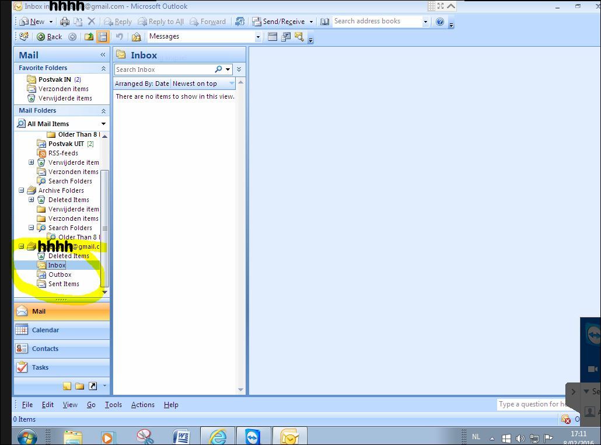This screenshot has height=445, width=601.
Task: Click the envelope with magnifier find icon
Action: point(299,37)
